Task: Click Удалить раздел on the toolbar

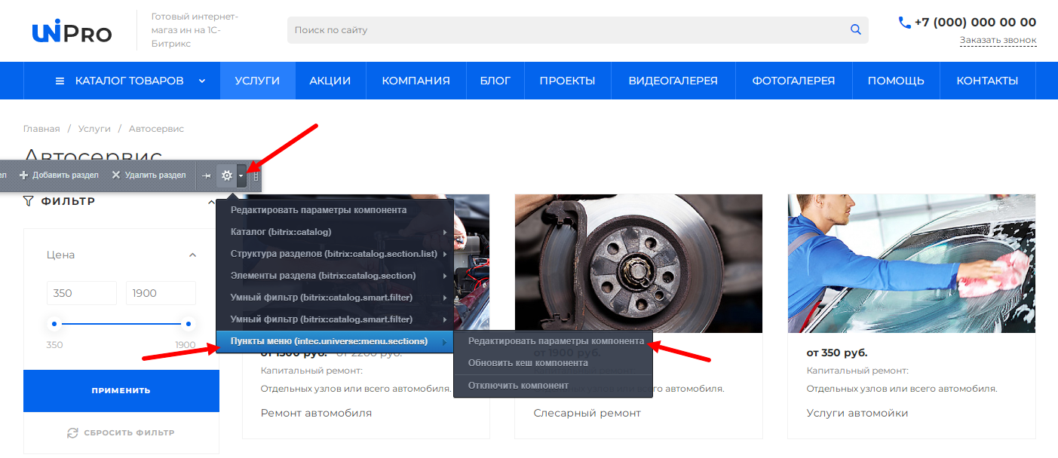Action: (149, 176)
